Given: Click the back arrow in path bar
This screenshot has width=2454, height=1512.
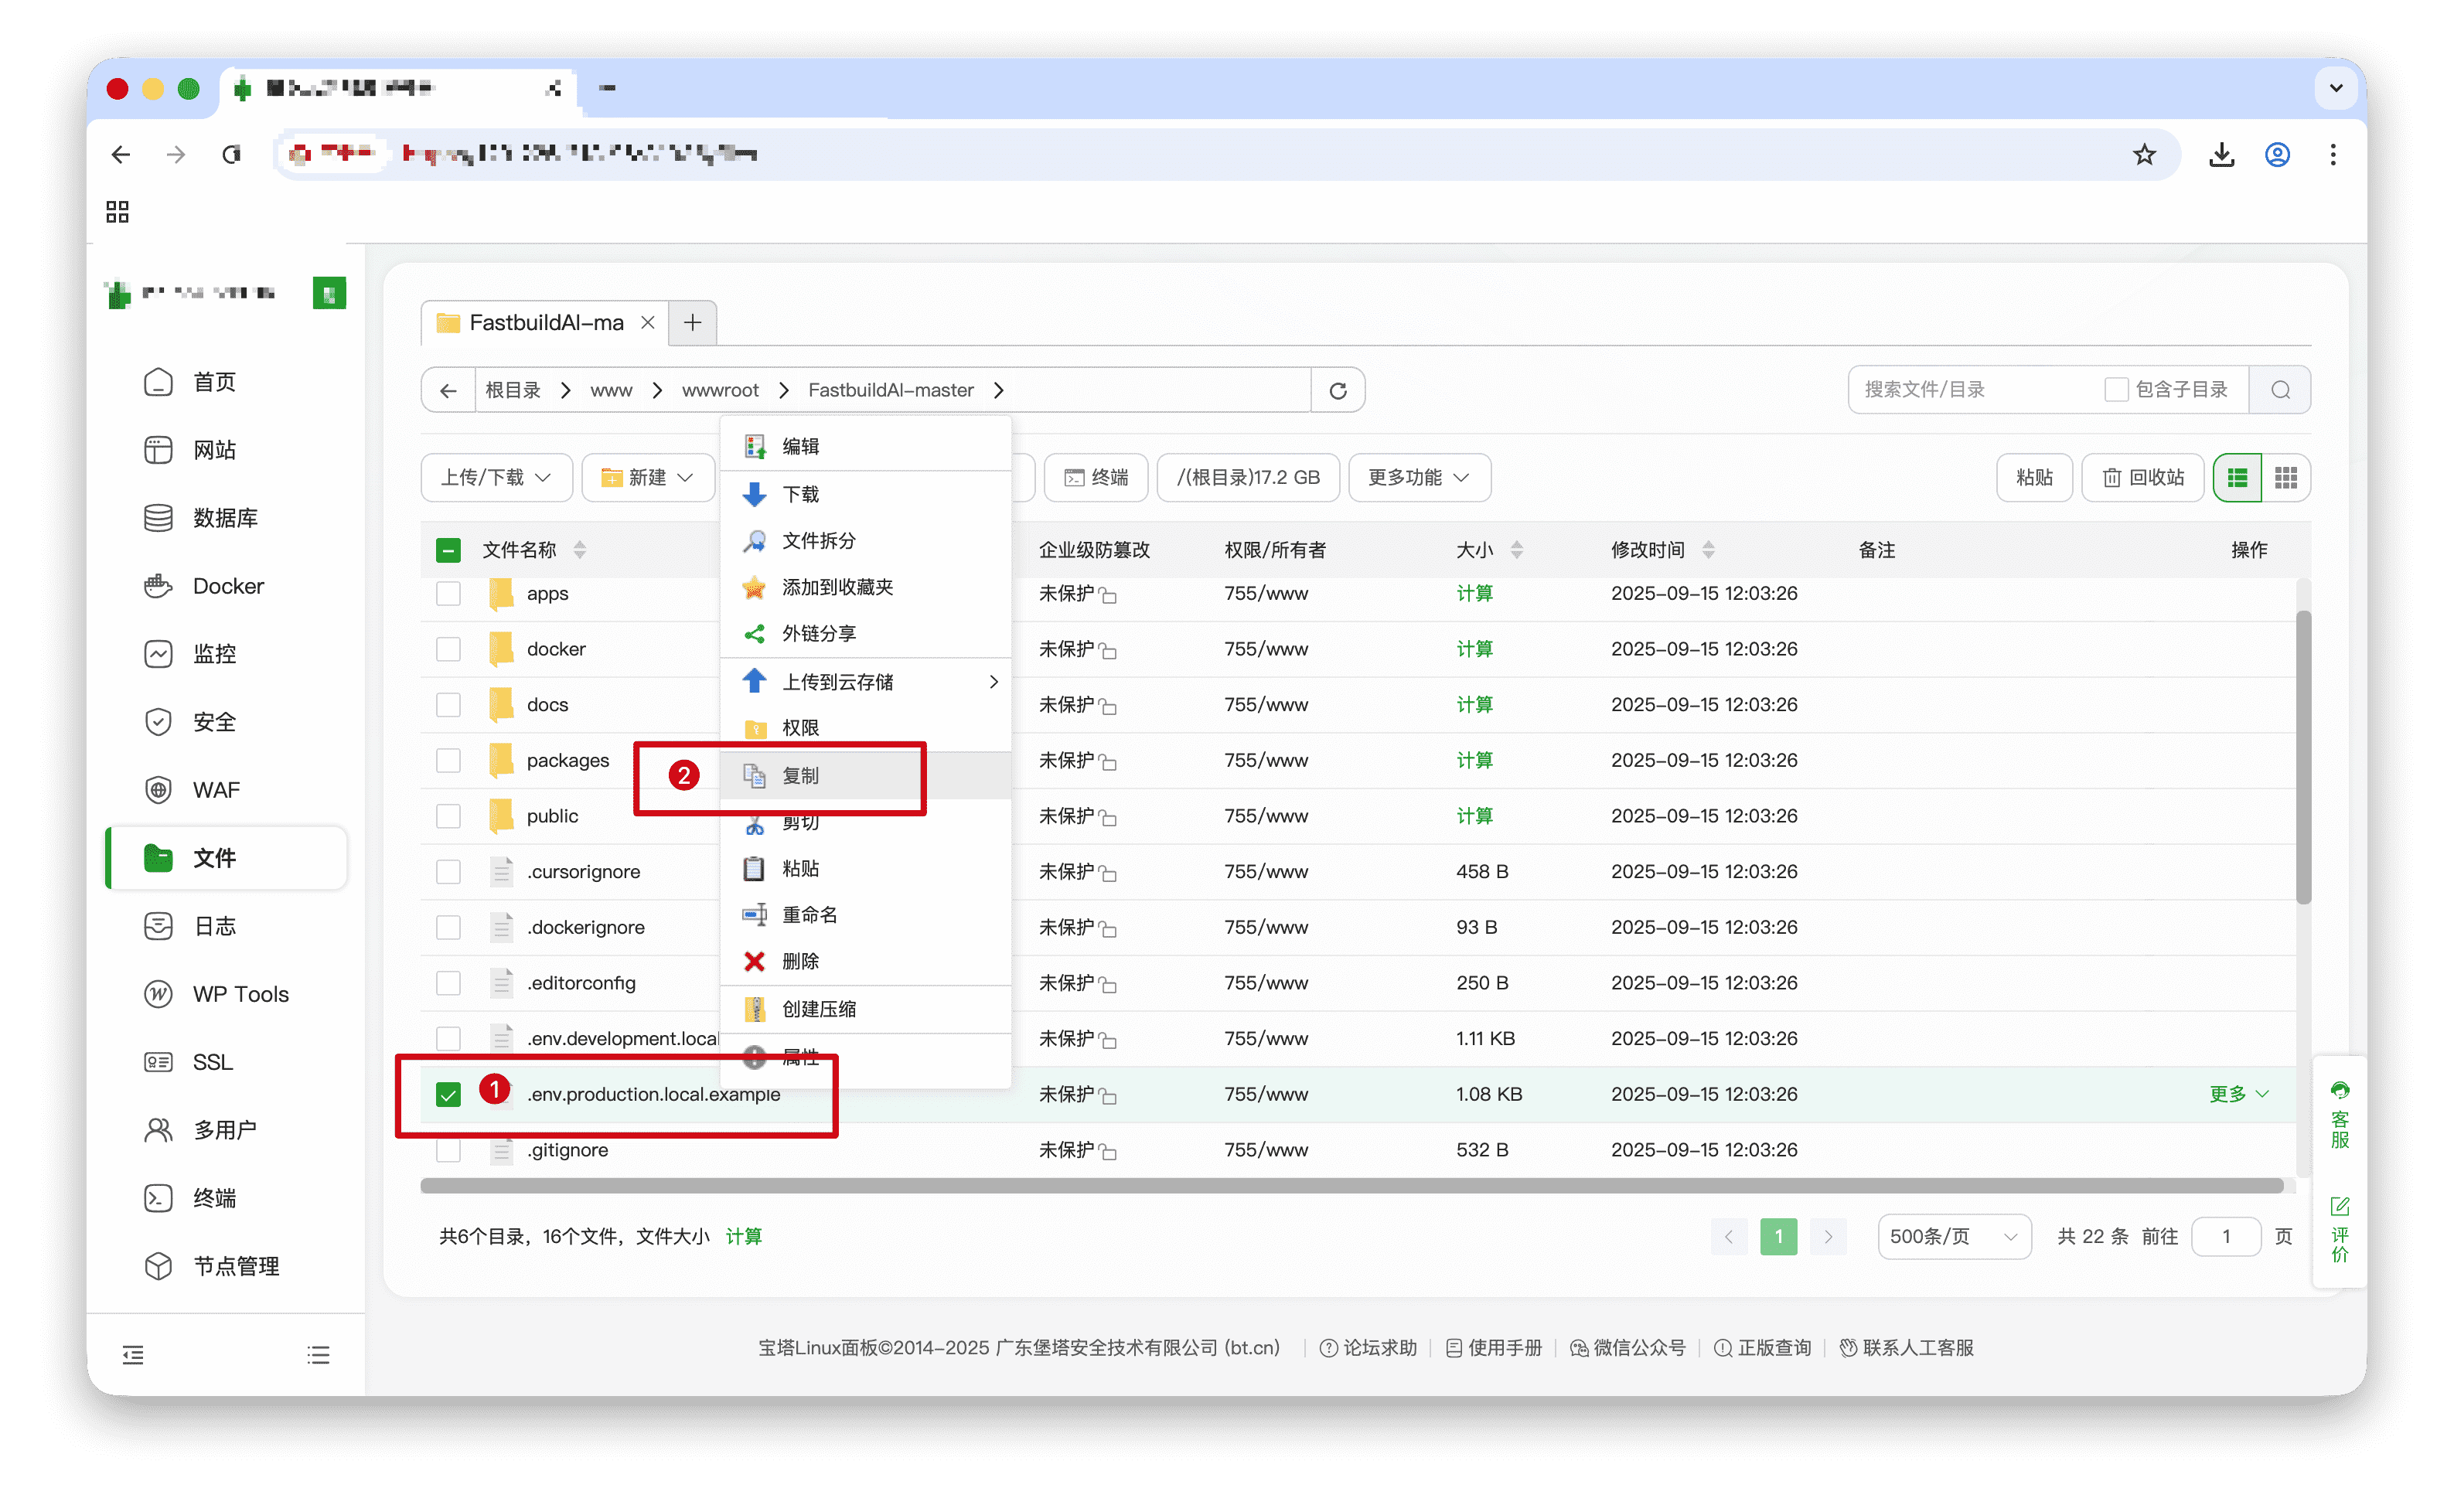Looking at the screenshot, I should (448, 390).
